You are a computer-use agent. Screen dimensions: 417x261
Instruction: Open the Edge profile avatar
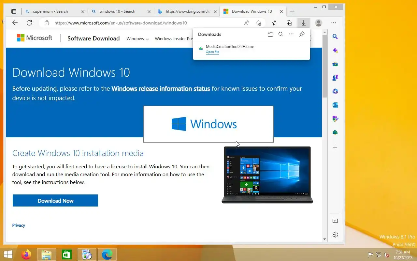[319, 23]
